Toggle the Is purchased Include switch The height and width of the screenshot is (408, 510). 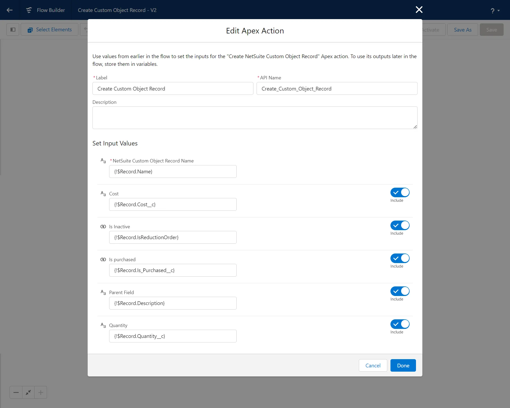coord(400,258)
